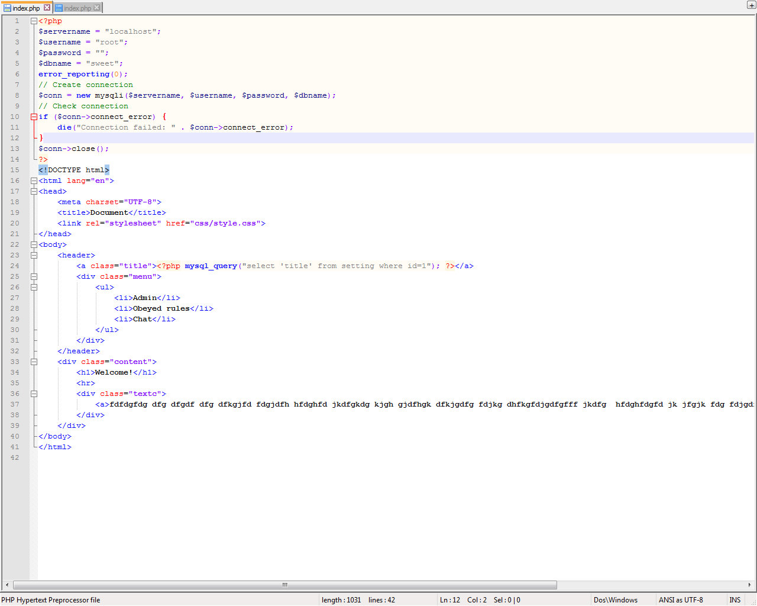Click line number 24 in the margin
Viewport: 757px width, 606px height.
click(15, 266)
